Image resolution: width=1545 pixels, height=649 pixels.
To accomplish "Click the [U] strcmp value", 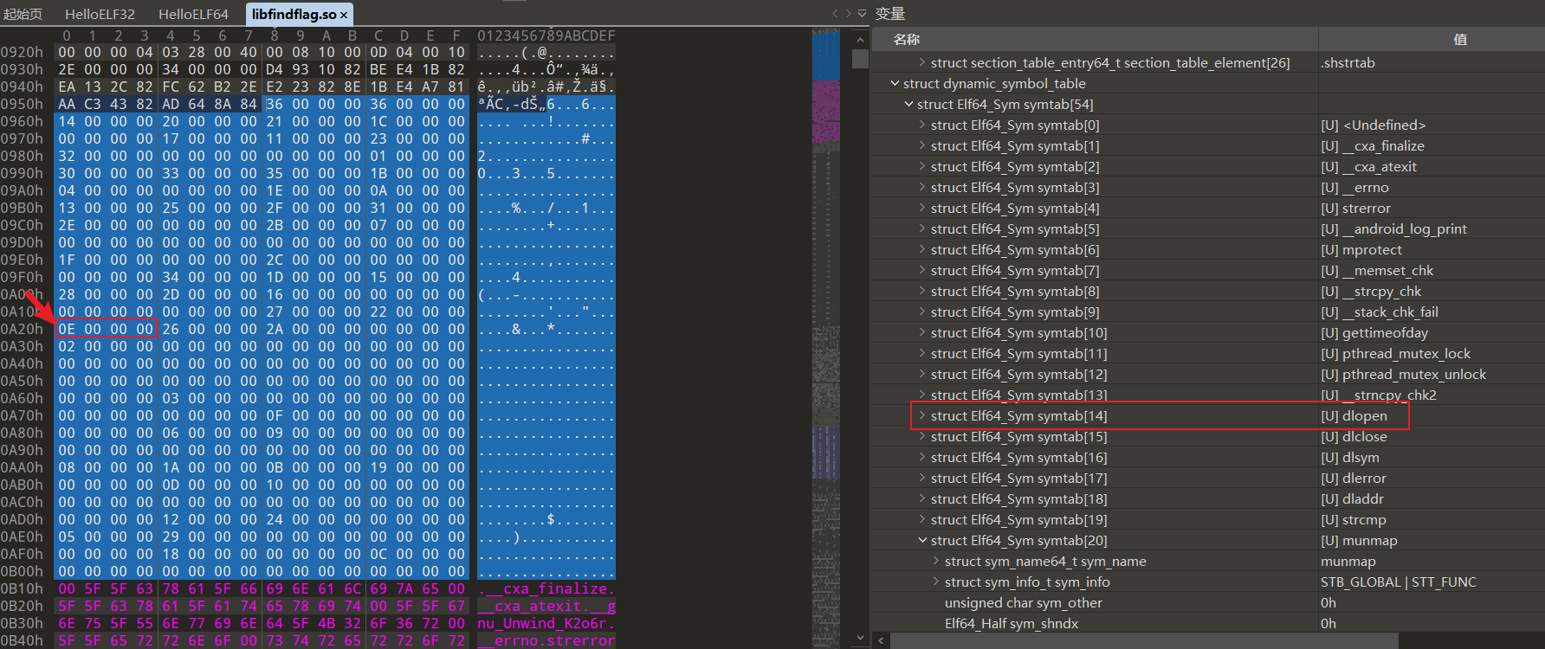I will [x=1354, y=519].
